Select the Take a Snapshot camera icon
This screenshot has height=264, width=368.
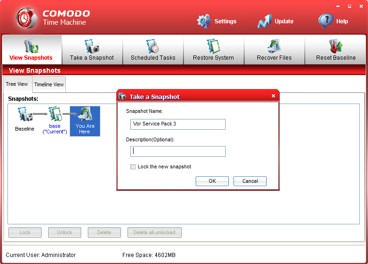coord(92,47)
